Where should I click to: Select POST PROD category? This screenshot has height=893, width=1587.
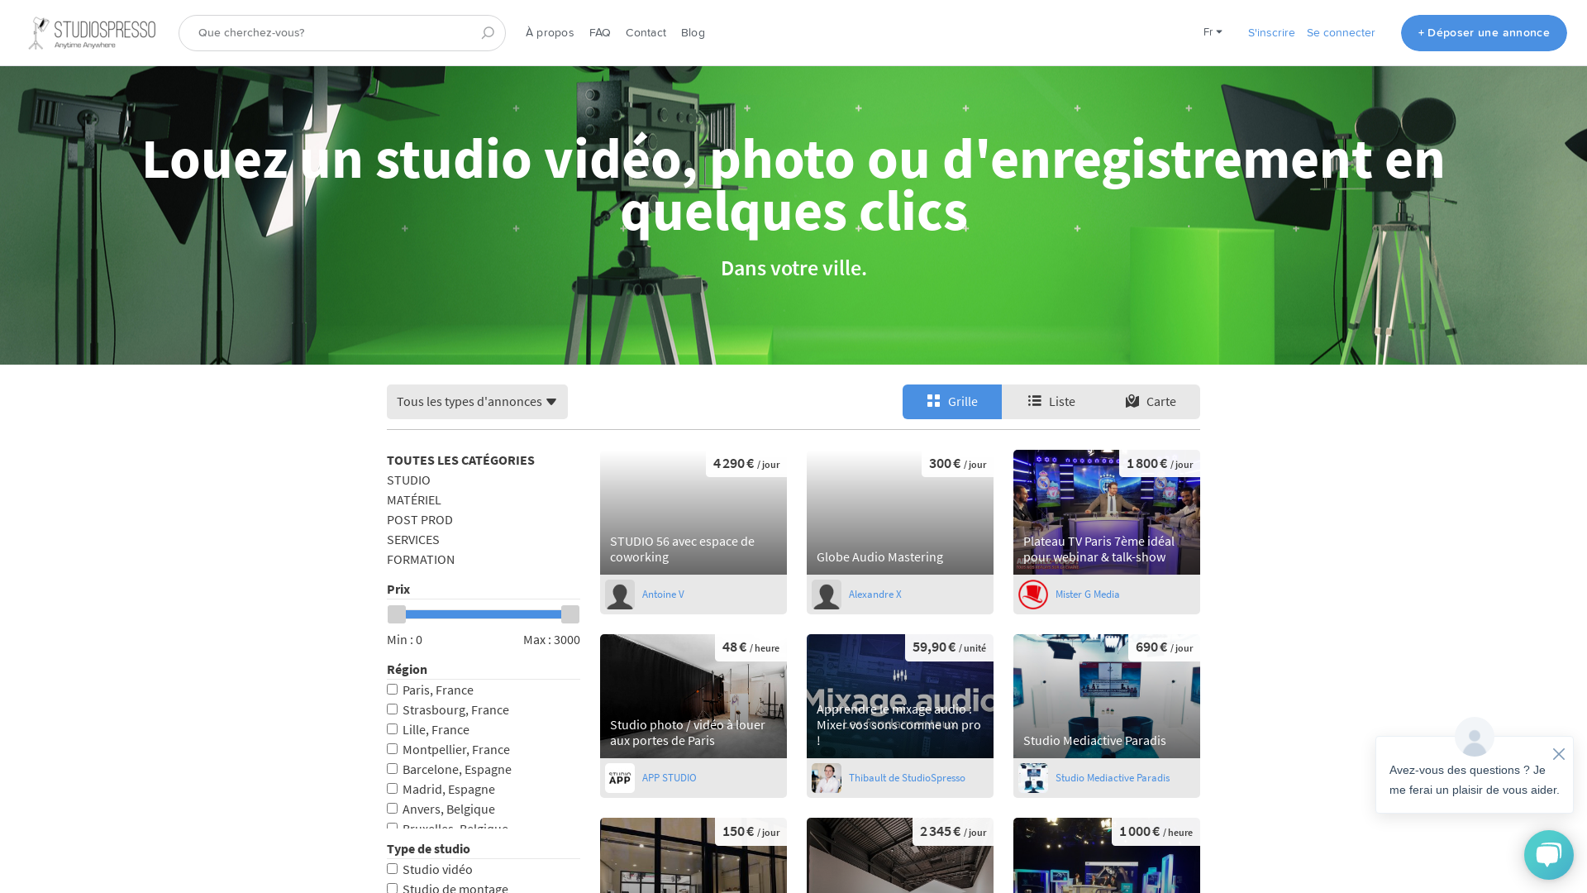pyautogui.click(x=420, y=520)
